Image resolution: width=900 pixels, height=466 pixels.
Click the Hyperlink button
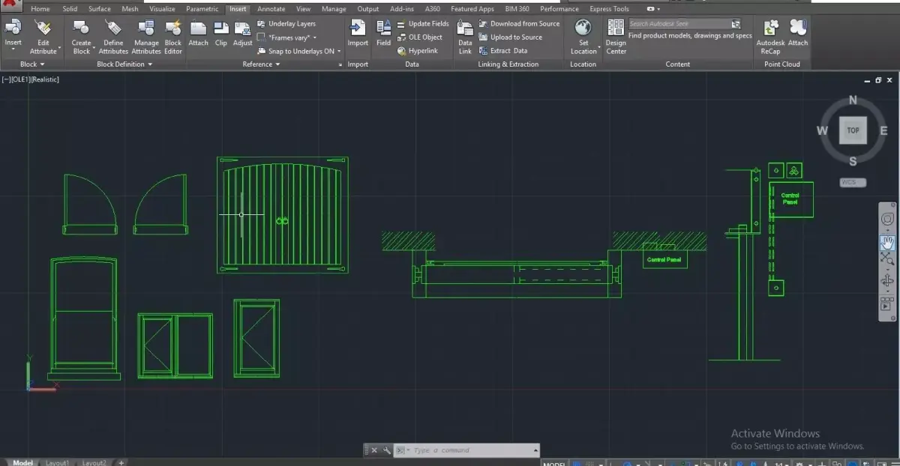[417, 51]
